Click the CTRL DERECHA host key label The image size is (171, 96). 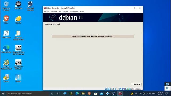tap(136, 89)
